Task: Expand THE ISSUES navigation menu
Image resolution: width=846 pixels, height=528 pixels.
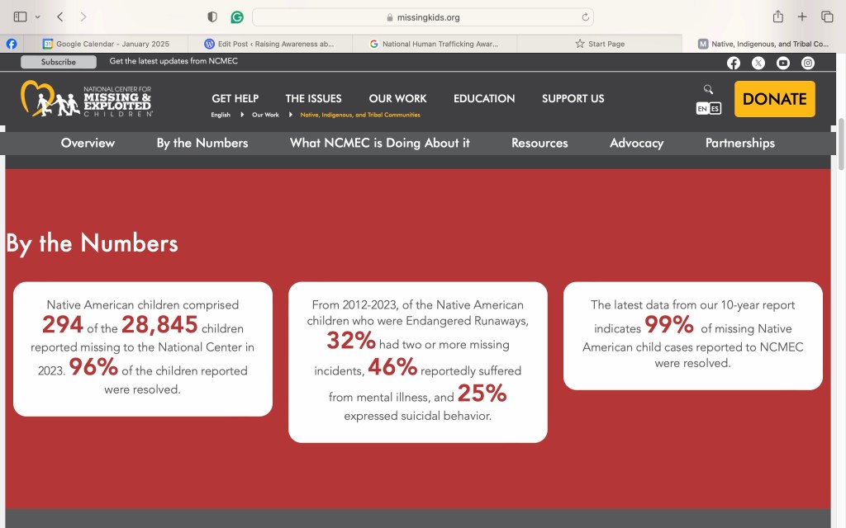Action: [x=313, y=98]
